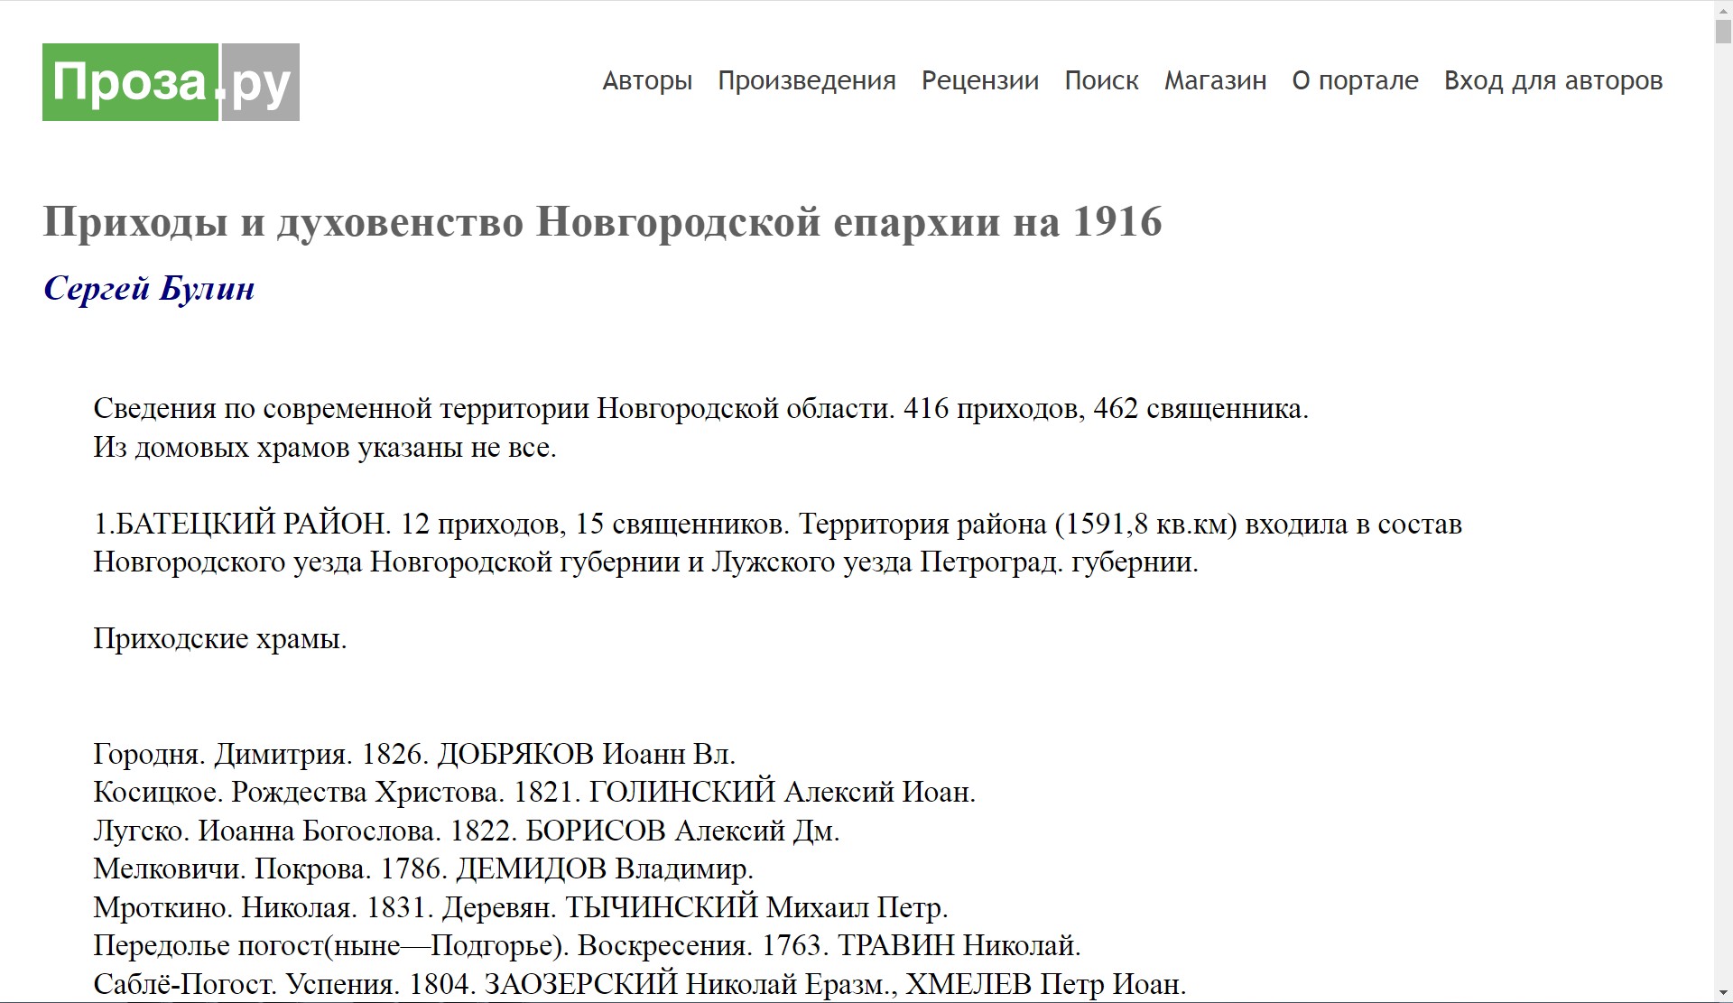This screenshot has height=1003, width=1733.
Task: Visit the Магазин link
Action: point(1215,80)
